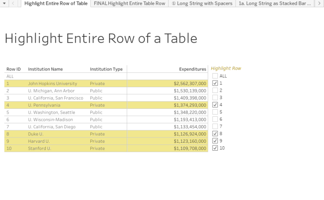This screenshot has width=324, height=200.
Task: Click the Institution Name column header
Action: (45, 69)
